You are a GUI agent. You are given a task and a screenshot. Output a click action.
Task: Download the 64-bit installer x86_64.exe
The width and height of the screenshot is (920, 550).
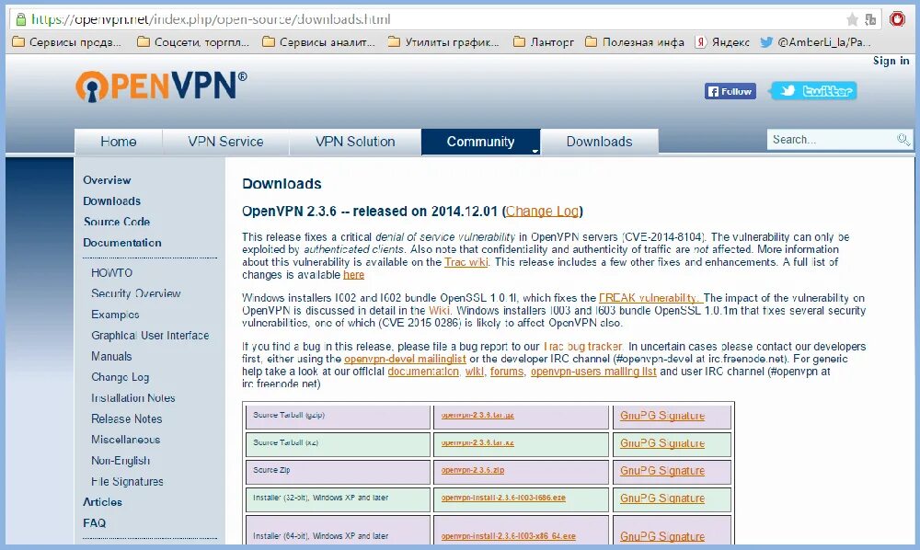(509, 536)
